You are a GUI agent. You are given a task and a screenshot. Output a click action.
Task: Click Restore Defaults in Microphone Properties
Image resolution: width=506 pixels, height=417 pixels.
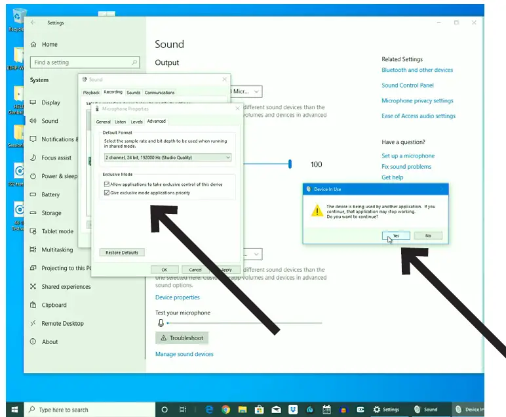(x=122, y=252)
